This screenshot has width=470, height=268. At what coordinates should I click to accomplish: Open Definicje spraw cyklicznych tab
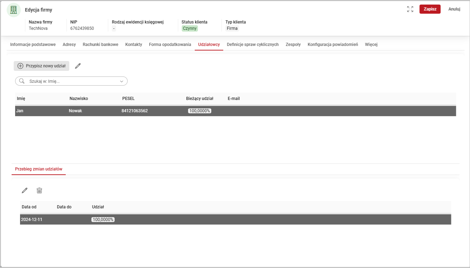[x=252, y=45]
